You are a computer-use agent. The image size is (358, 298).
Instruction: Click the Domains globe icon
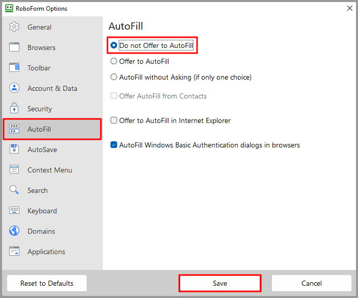tap(14, 231)
